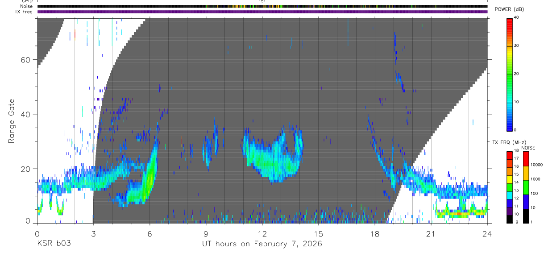The height and width of the screenshot is (253, 548).
Task: Click the green swatch of the NOISE legend
Action: pyautogui.click(x=526, y=187)
